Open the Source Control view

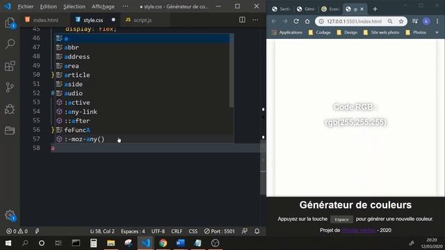10,87
